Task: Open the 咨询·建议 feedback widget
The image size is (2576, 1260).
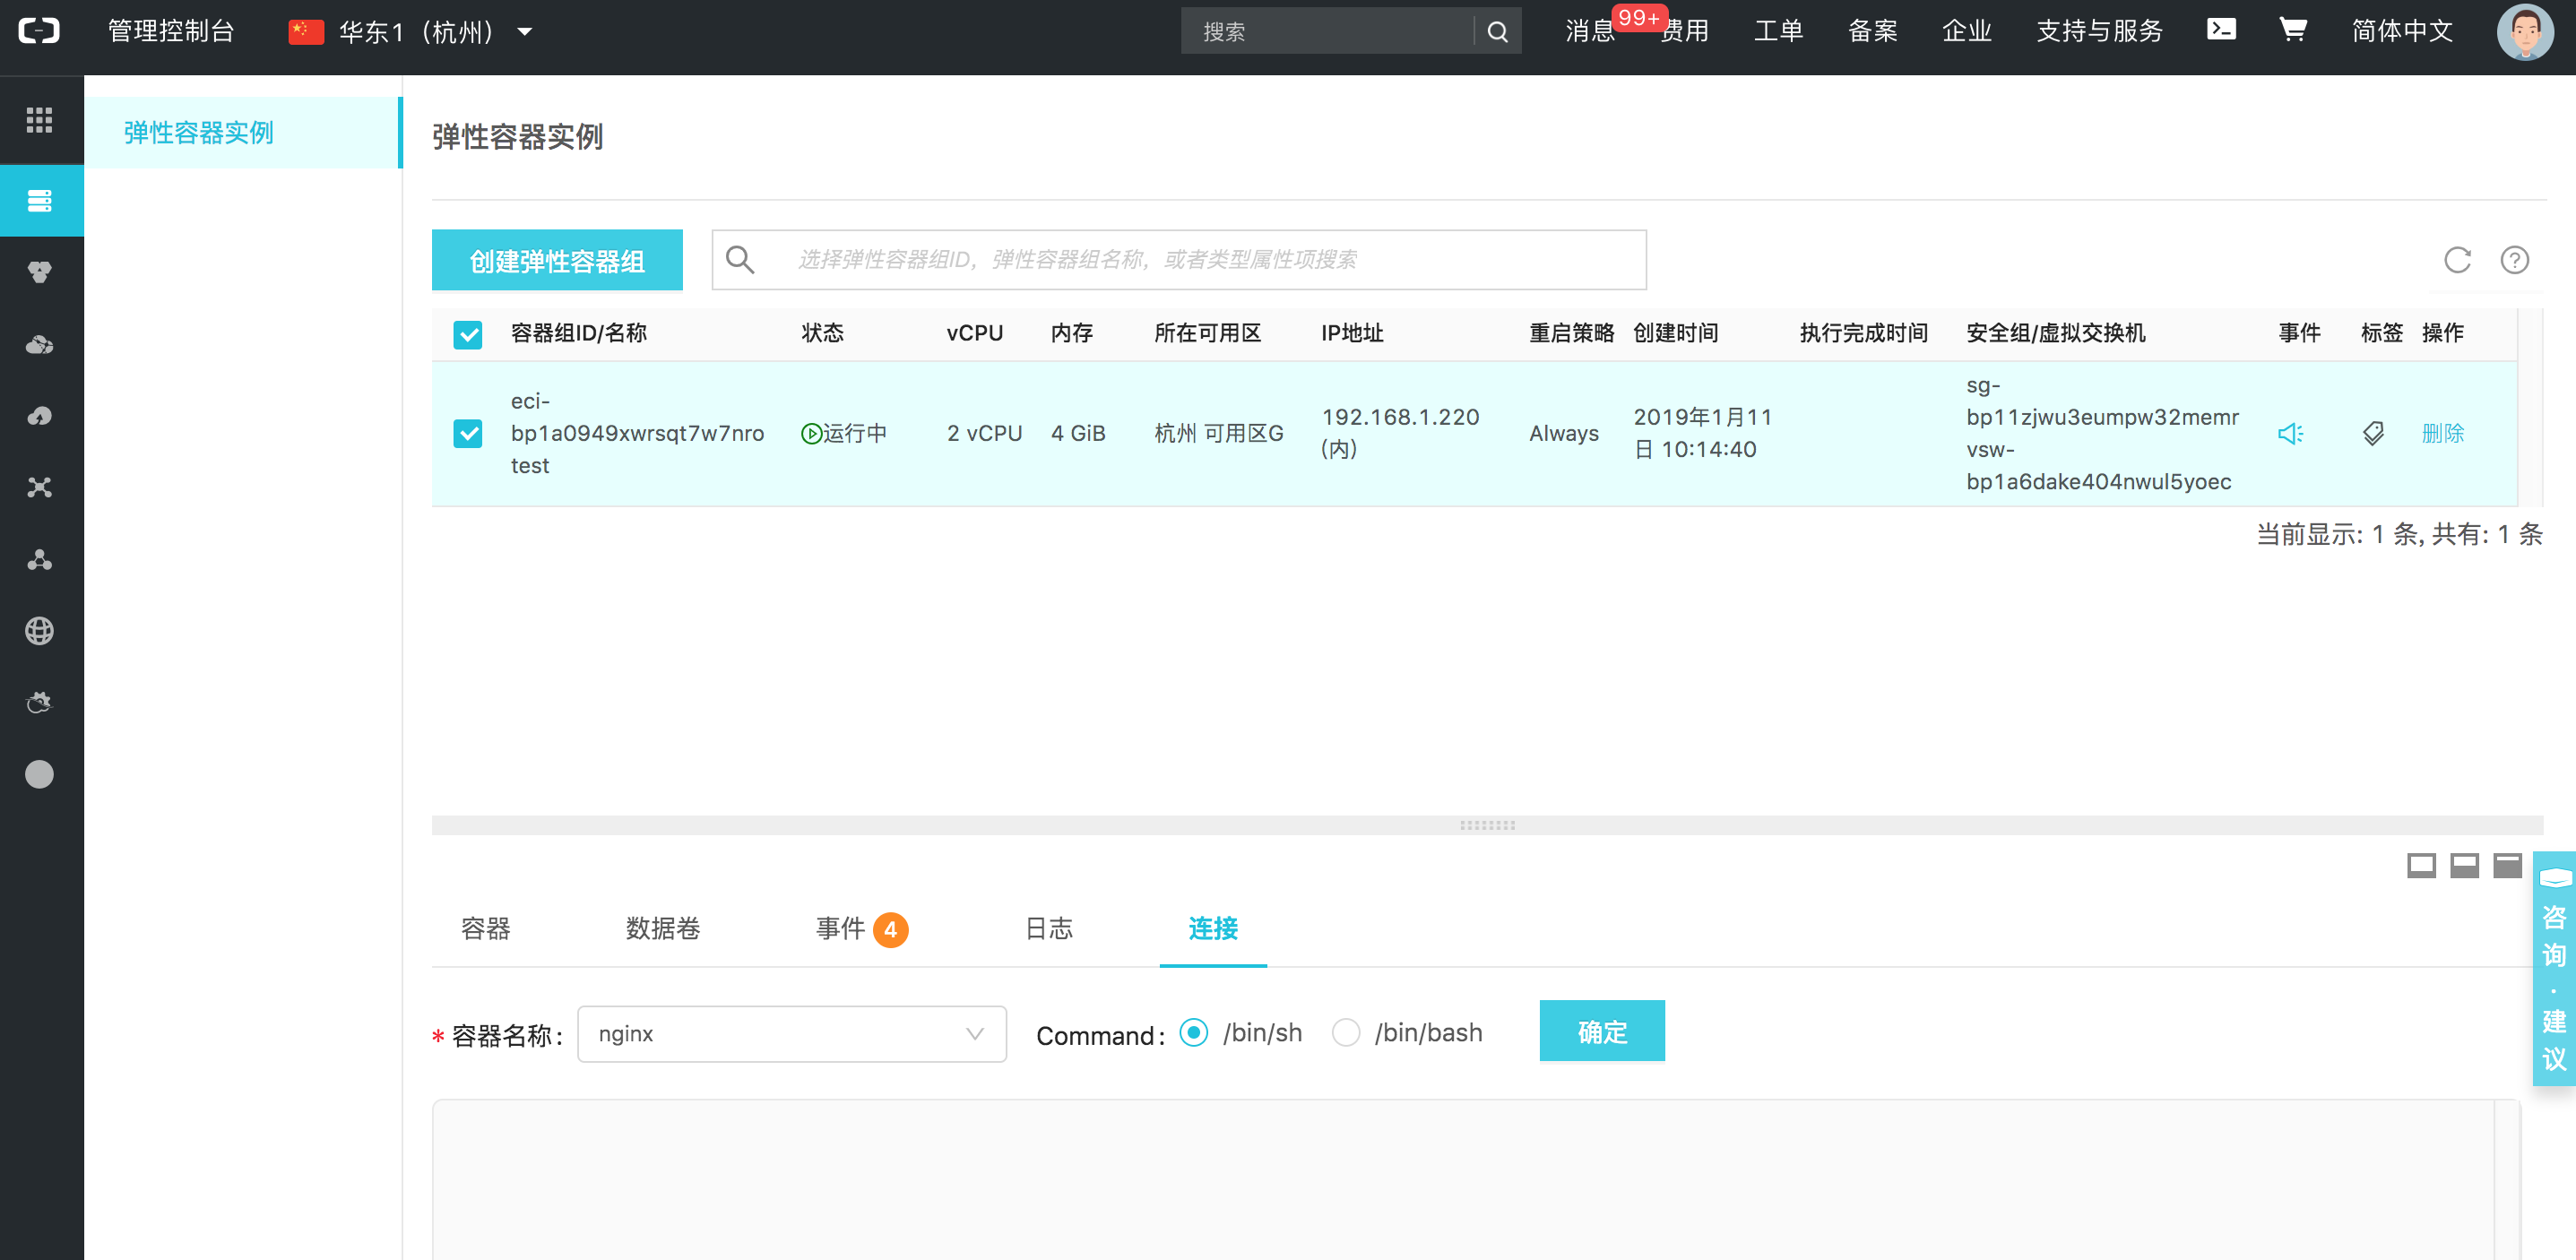Action: 2554,968
